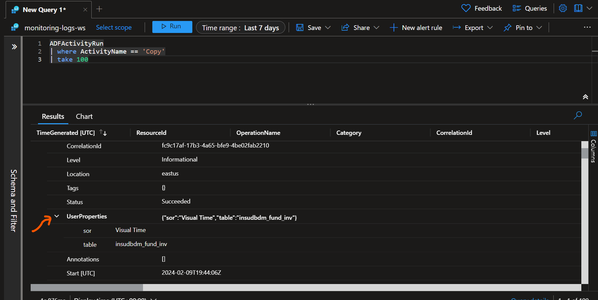Open the Select scope link
598x300 pixels.
[x=114, y=28]
